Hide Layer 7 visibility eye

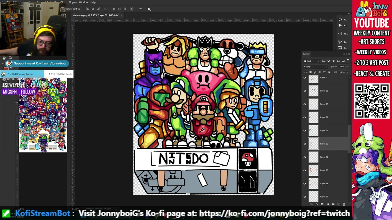pos(304,78)
